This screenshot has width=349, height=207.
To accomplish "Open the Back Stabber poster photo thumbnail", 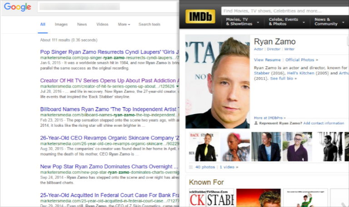I will click(x=203, y=147).
